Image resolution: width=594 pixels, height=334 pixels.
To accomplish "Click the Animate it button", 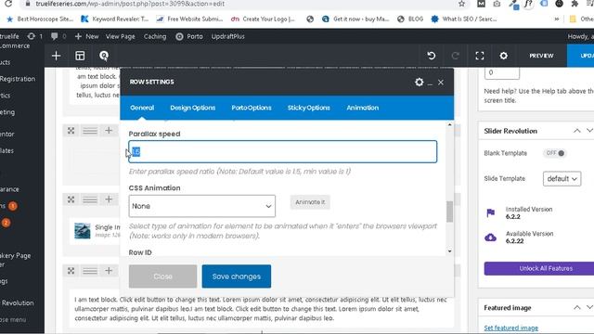I will (x=310, y=202).
